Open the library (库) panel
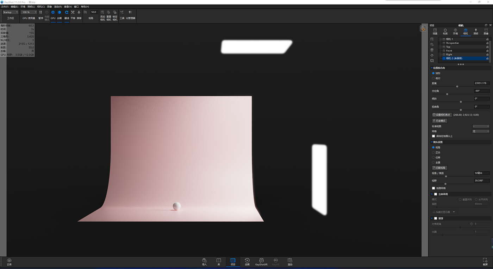The width and height of the screenshot is (493, 269). (219, 262)
